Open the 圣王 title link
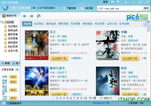Screen dimensions: 151x106 pyautogui.click(x=53, y=32)
